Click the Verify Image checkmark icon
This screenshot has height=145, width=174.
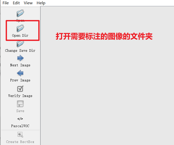pyautogui.click(x=20, y=89)
